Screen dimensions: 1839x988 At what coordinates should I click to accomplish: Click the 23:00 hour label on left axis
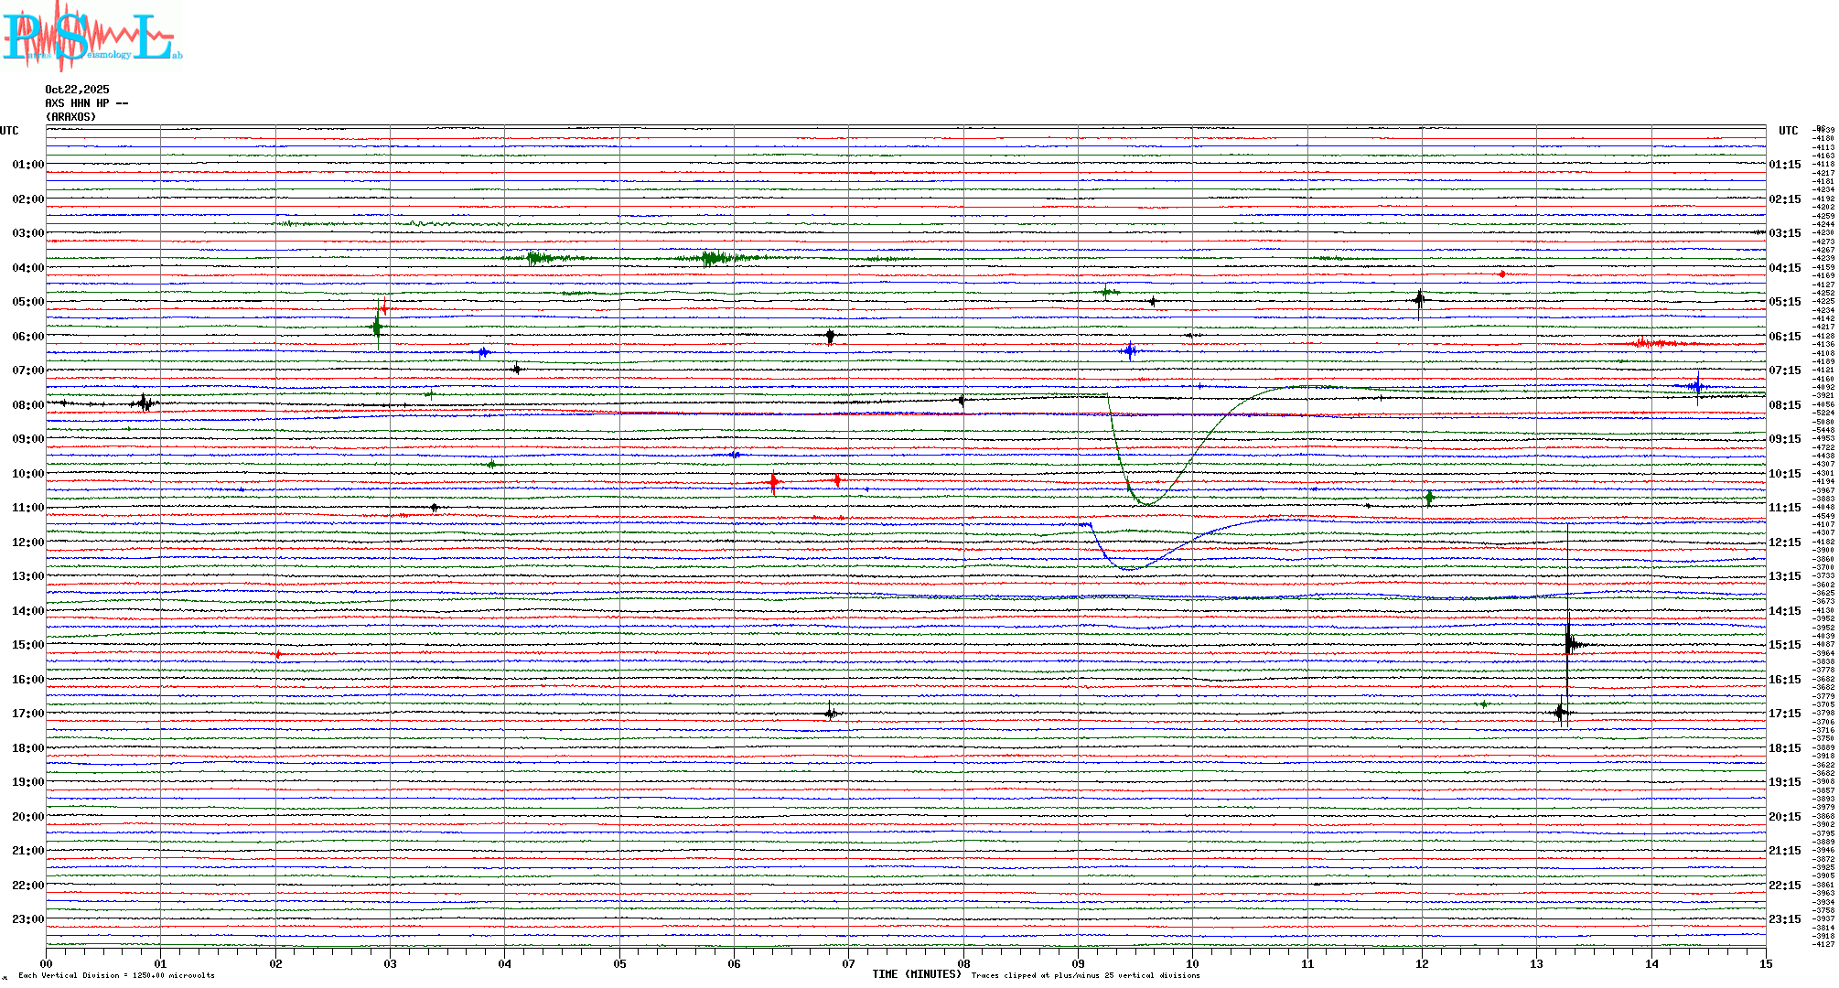tap(27, 919)
